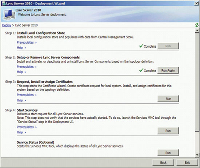Open Help for Start Services step

tap(21, 132)
